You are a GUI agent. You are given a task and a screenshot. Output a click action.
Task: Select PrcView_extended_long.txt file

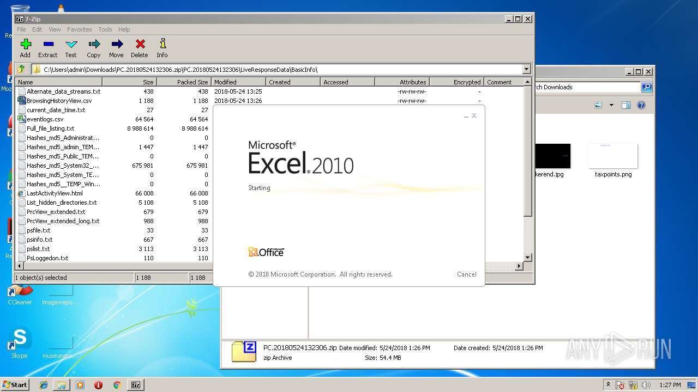click(x=63, y=221)
